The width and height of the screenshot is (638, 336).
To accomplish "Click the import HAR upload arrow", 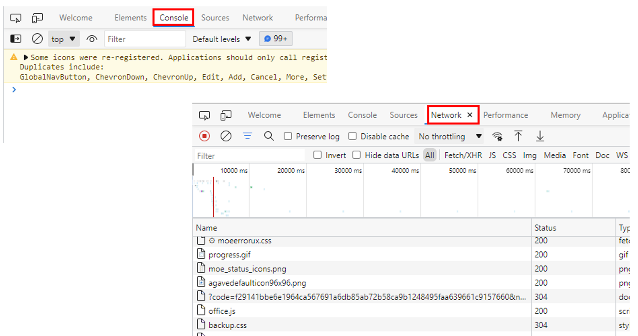I will 518,136.
